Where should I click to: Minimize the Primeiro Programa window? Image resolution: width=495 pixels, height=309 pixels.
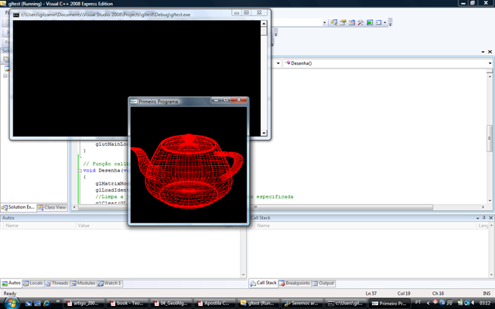217,100
